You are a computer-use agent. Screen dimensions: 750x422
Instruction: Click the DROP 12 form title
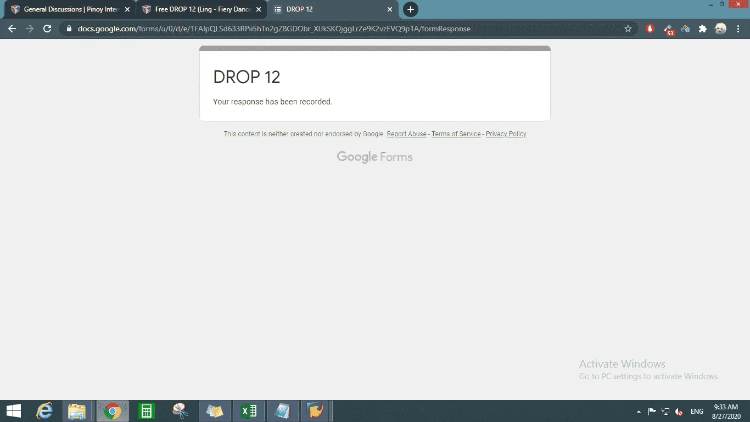pos(247,77)
